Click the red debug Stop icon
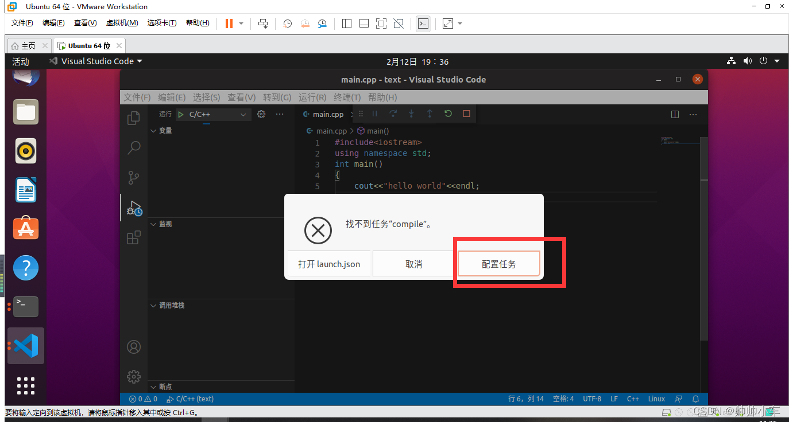The width and height of the screenshot is (789, 422). tap(467, 114)
